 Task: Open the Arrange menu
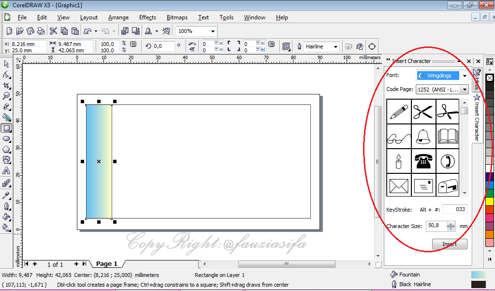[118, 17]
